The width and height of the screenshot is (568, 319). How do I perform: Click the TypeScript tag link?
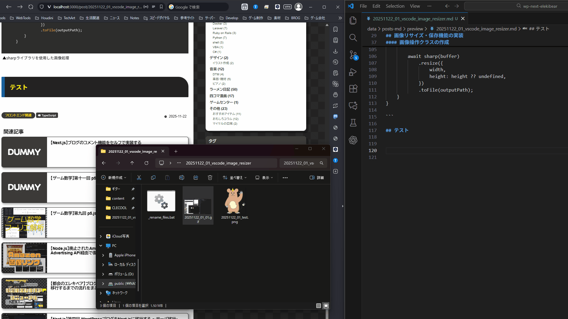click(x=47, y=115)
